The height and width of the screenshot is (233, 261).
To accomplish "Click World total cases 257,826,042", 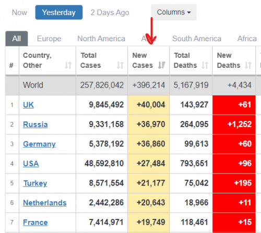I will [102, 85].
